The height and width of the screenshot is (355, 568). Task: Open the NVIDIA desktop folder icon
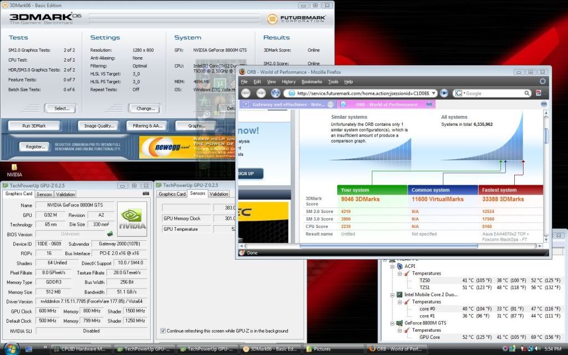click(x=14, y=170)
